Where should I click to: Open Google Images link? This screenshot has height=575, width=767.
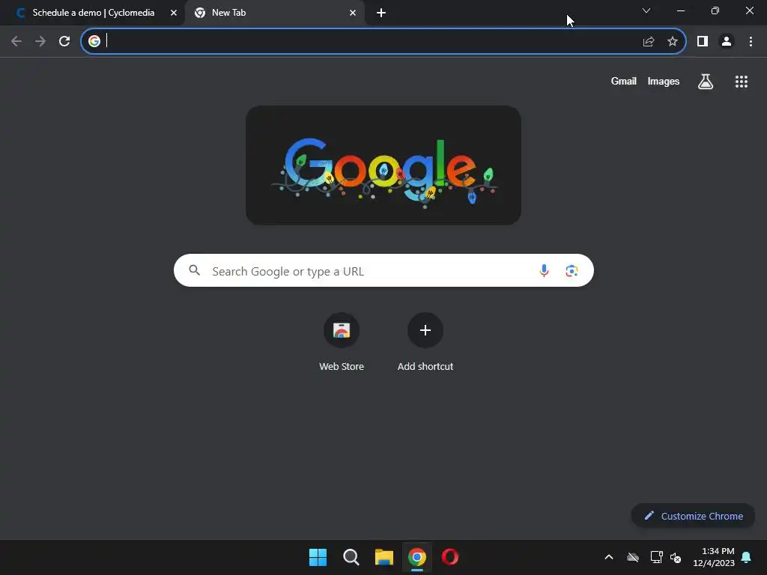[664, 81]
